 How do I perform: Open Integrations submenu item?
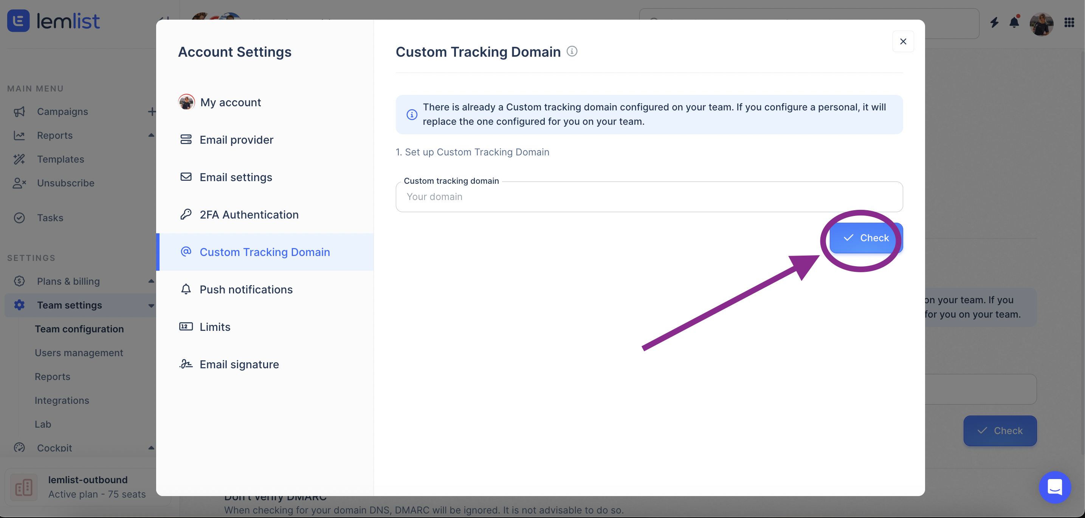62,400
